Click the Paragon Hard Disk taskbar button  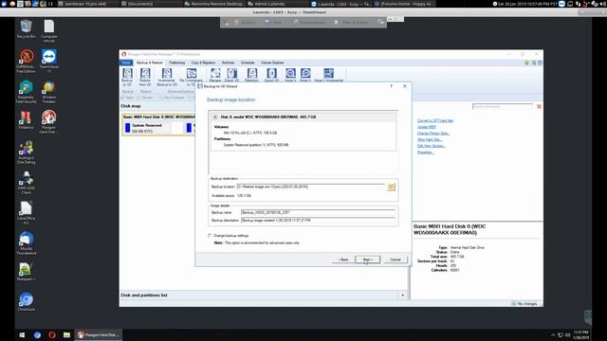99,334
